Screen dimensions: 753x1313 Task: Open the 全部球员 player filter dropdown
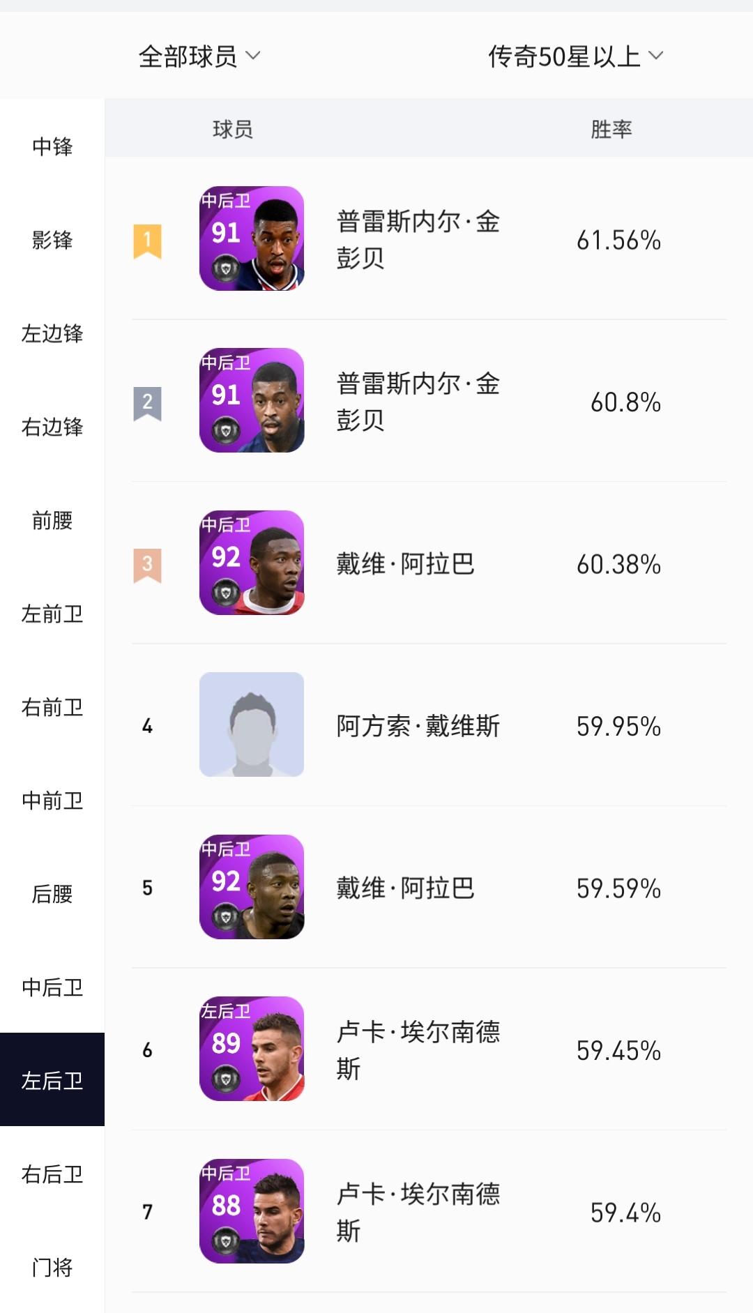[x=199, y=56]
